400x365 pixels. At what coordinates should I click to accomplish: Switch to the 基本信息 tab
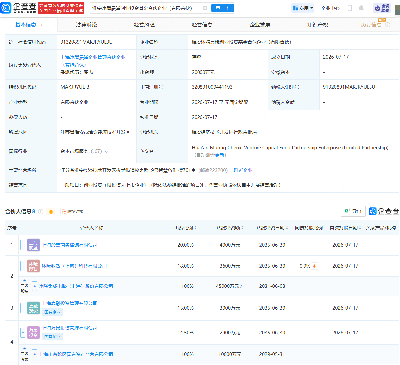29,25
